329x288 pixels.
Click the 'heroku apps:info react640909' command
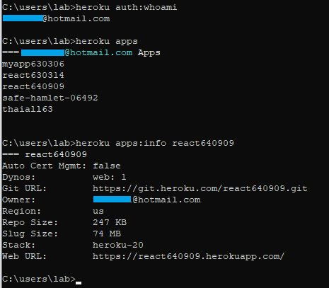pyautogui.click(x=155, y=143)
